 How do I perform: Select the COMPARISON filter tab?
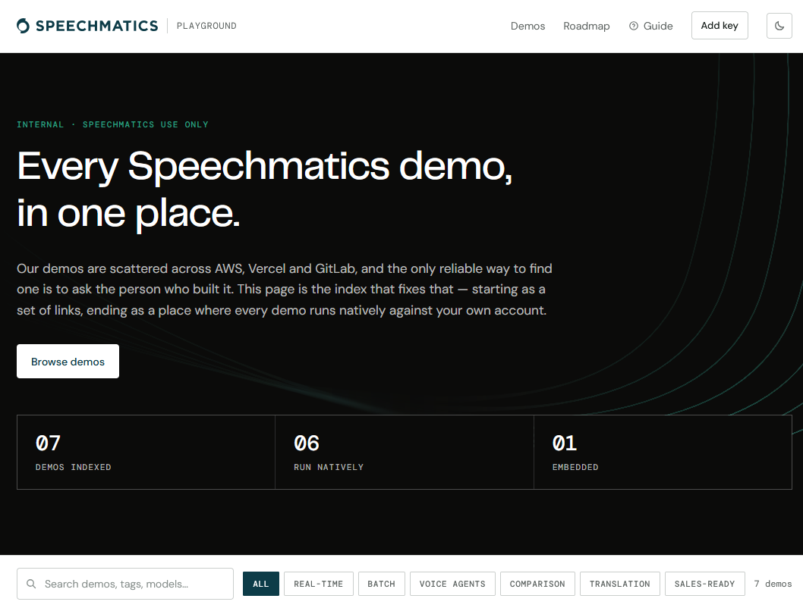click(537, 584)
